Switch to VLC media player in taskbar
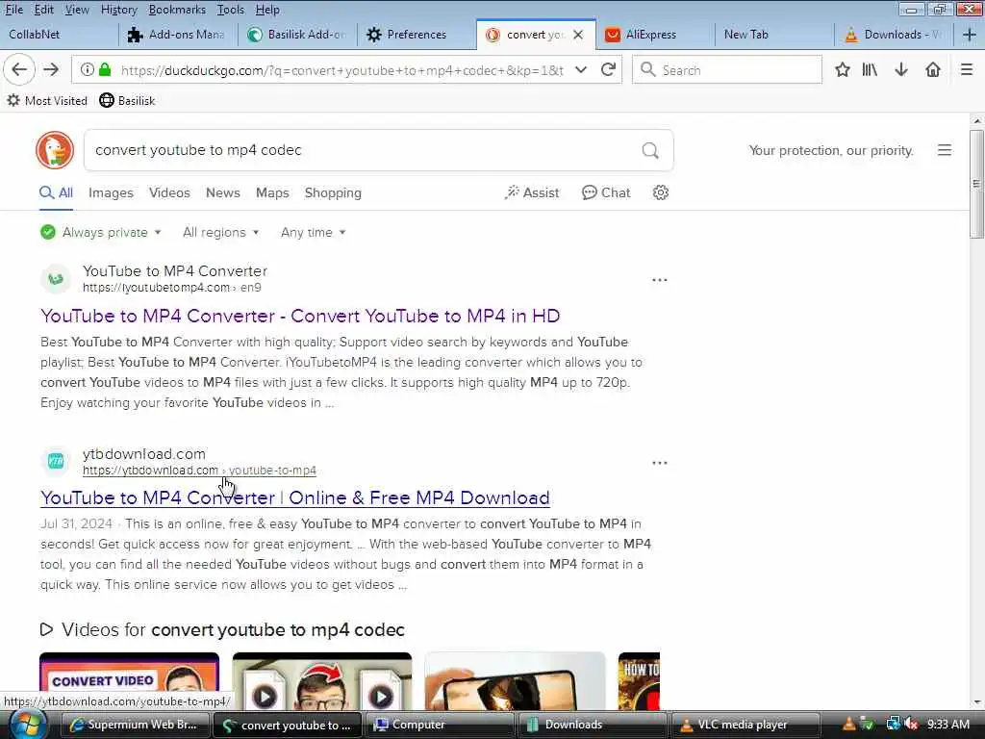The image size is (985, 739). point(745,725)
